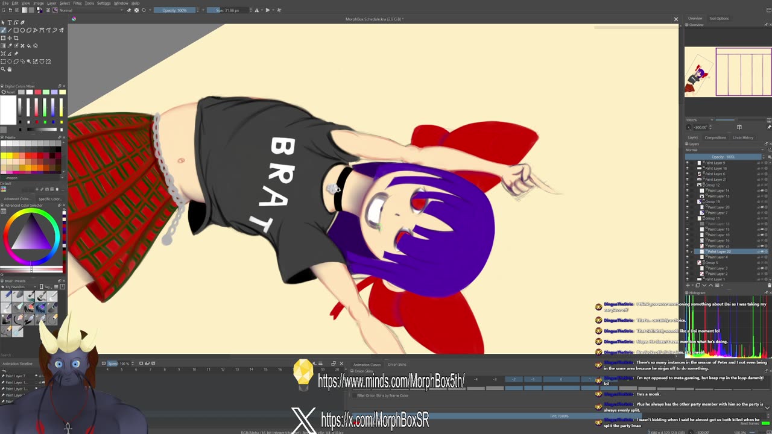
Task: Select the Rectangle shape tool
Action: pos(16,30)
